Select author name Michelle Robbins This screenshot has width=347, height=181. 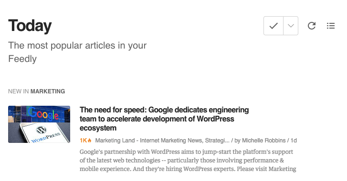pos(263,141)
